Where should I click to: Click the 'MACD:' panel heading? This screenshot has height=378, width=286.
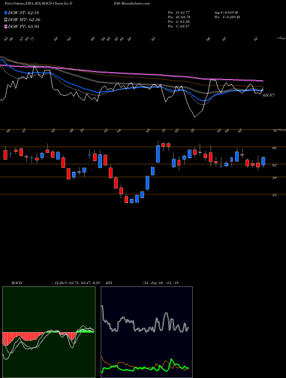coord(17,283)
